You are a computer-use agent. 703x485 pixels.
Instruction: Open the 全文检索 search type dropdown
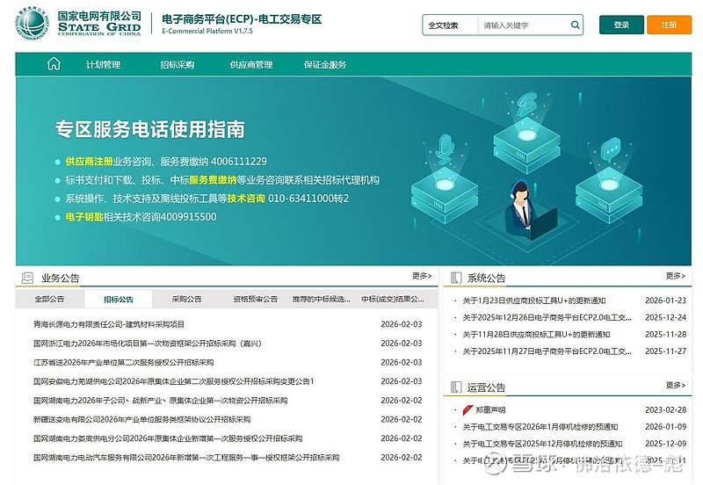pyautogui.click(x=450, y=25)
